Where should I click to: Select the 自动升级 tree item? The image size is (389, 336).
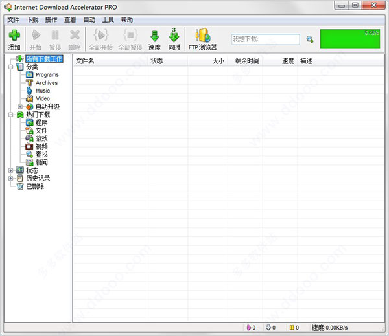pos(47,107)
